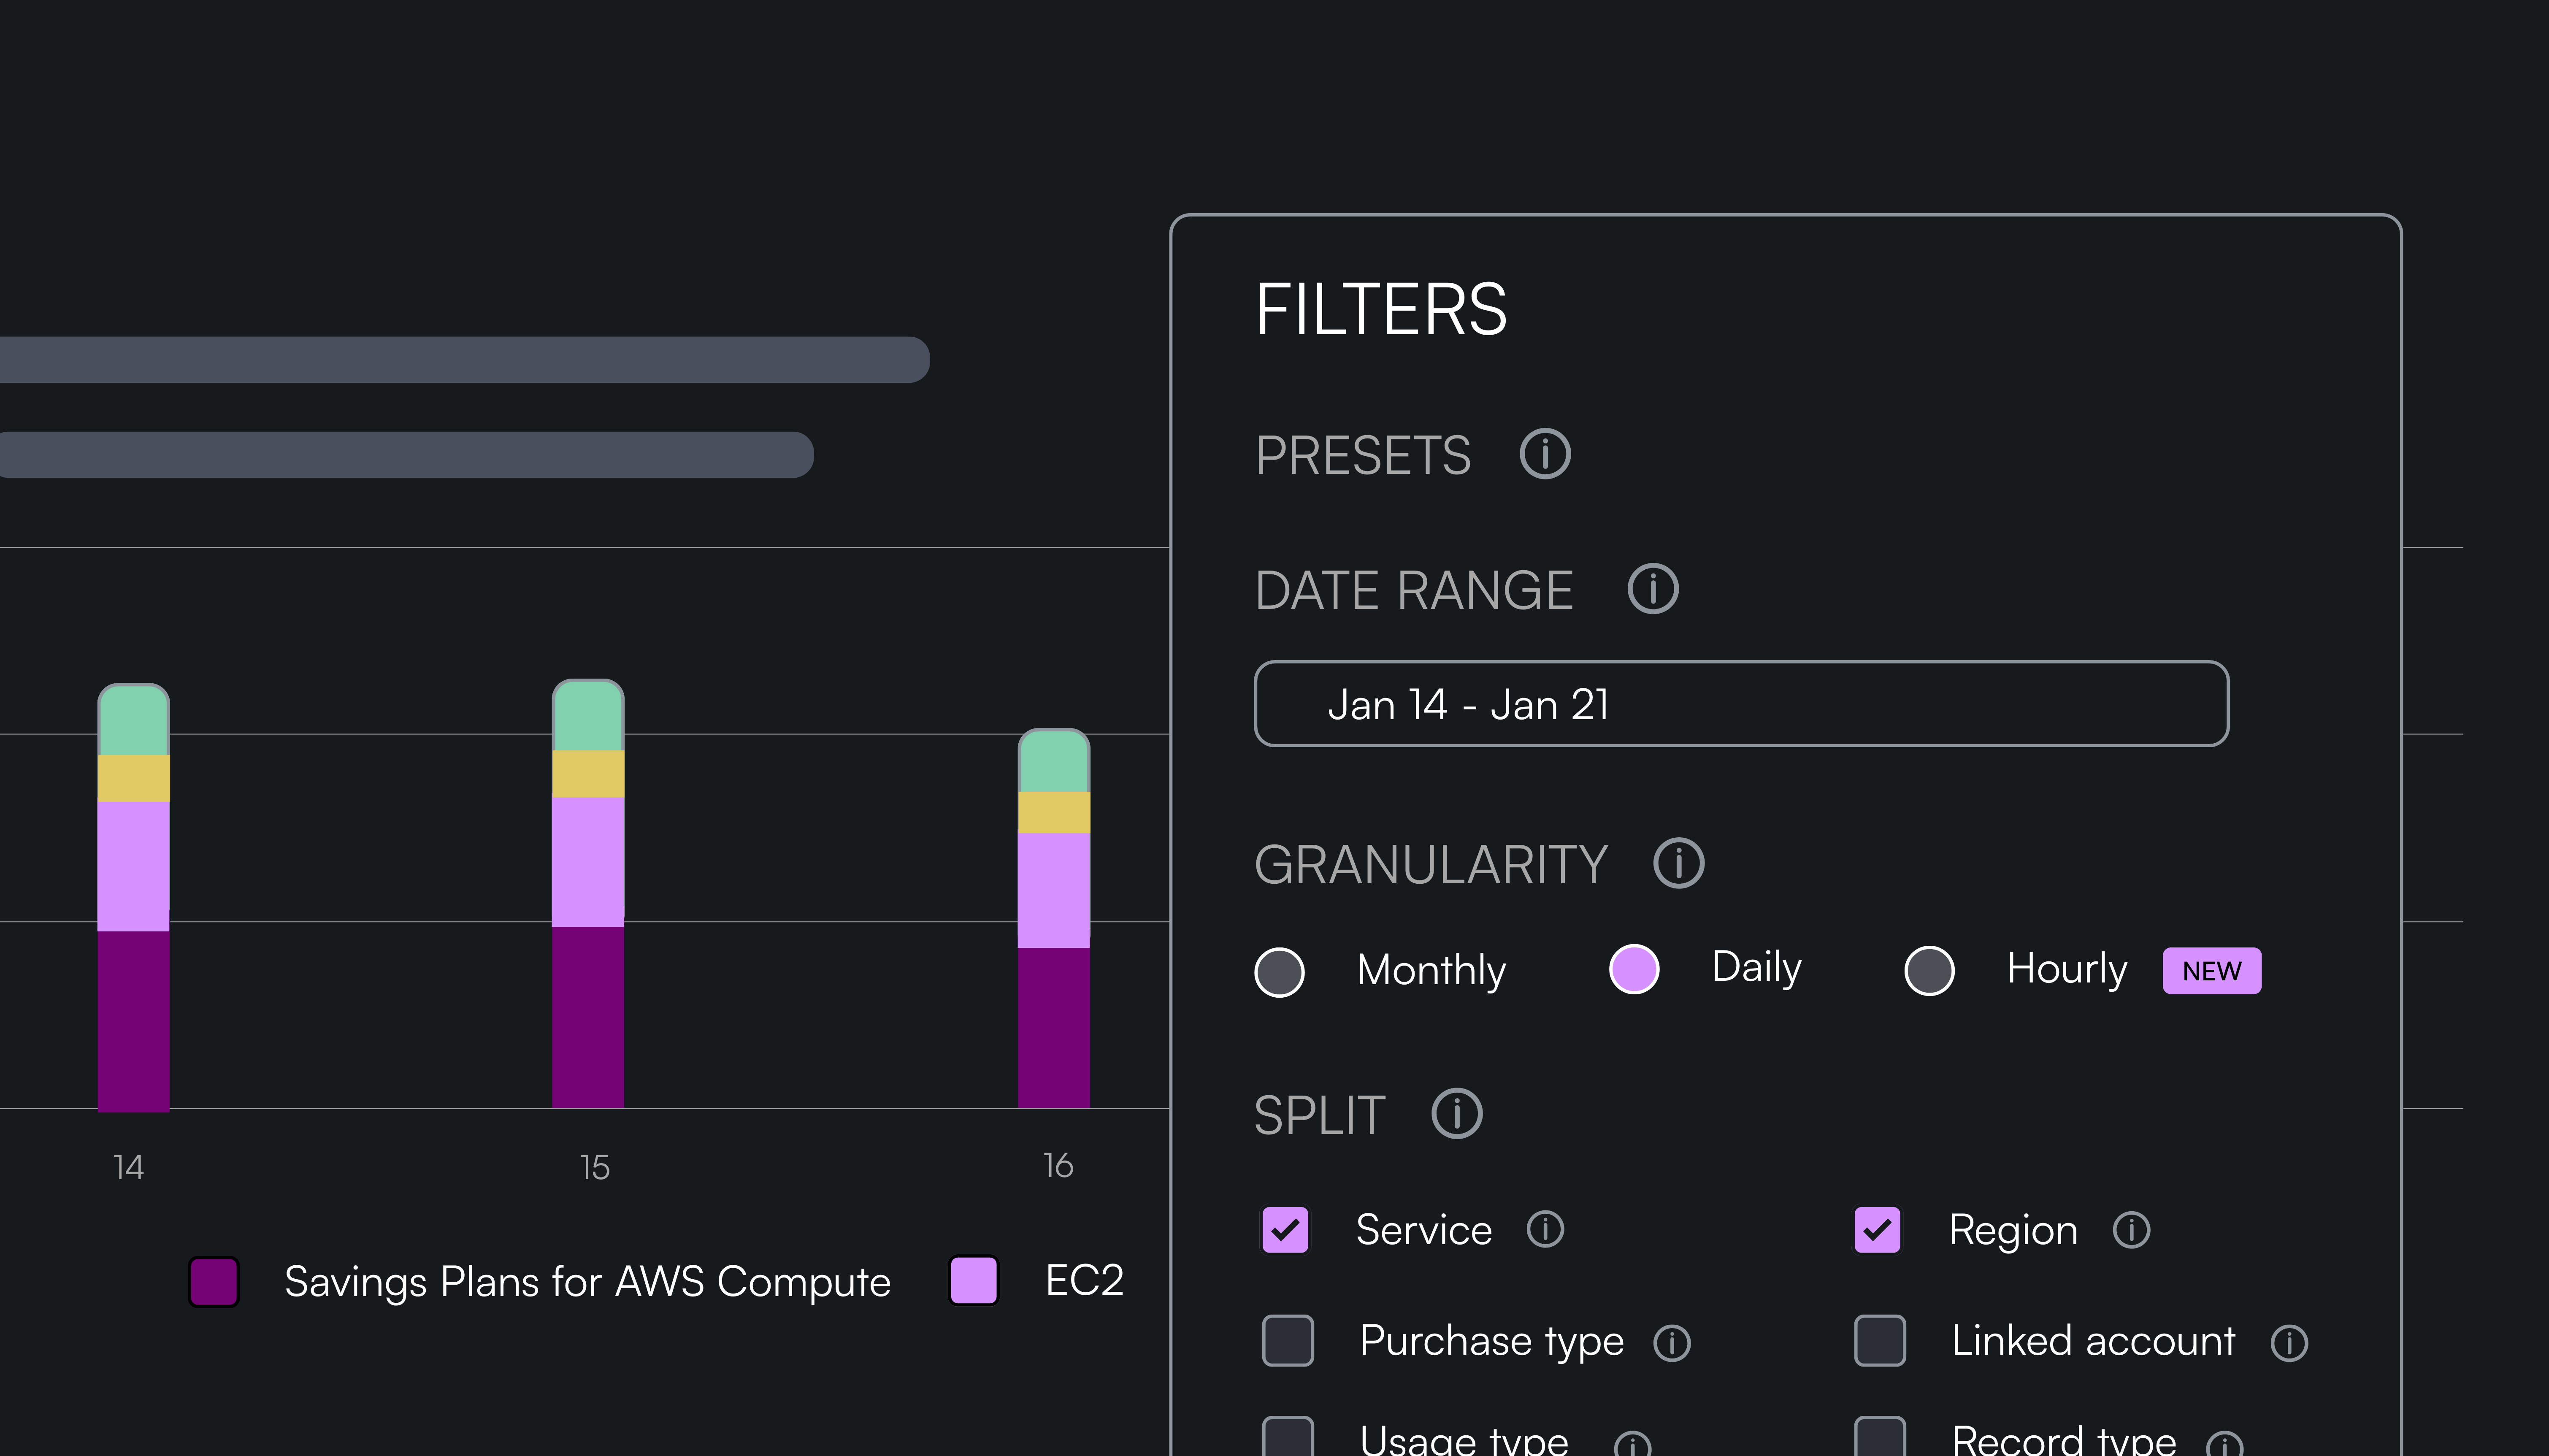Click the Savings Plans legend color swatch

[x=214, y=1282]
